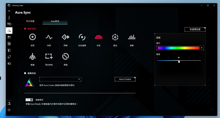The image size is (220, 118).
Task: Select the Color Cycle (彩色循環) effect icon
Action: (82, 37)
